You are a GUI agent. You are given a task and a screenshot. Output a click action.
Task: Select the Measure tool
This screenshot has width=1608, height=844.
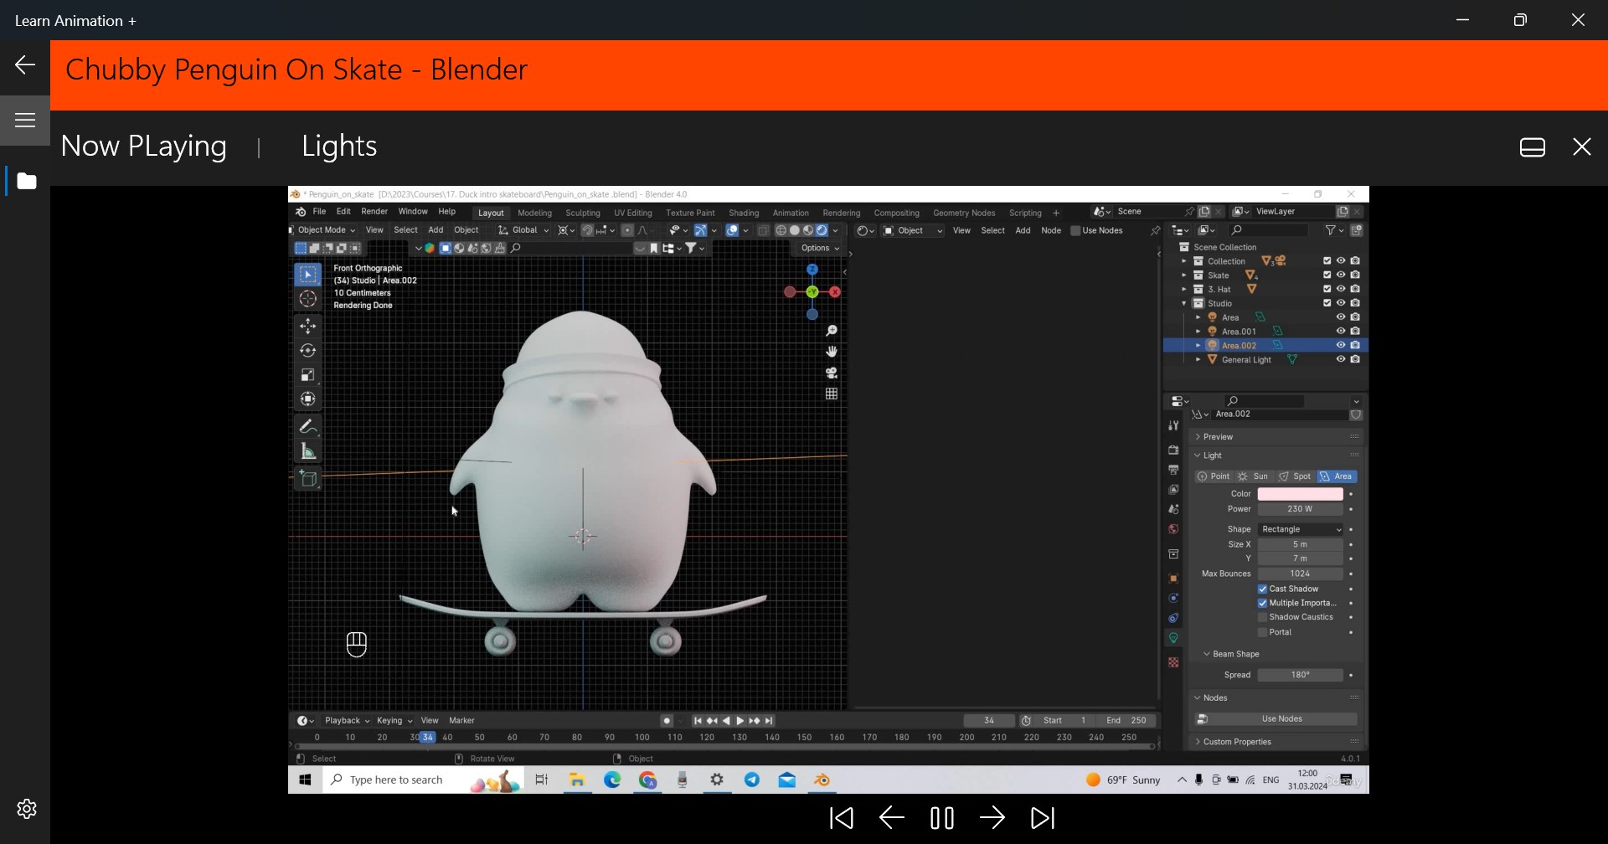click(307, 450)
